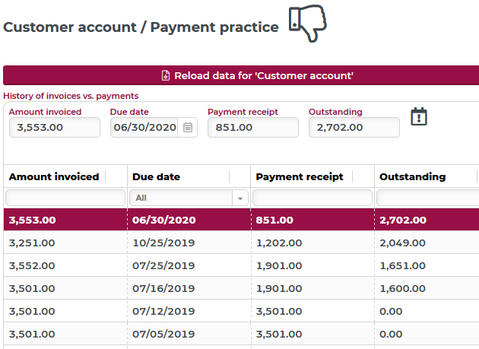
Task: Open the Due date calendar picker icon
Action: (x=188, y=128)
